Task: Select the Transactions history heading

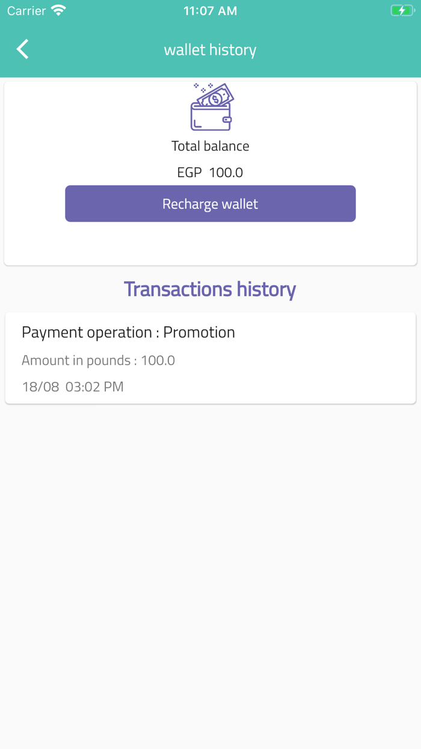Action: (210, 289)
